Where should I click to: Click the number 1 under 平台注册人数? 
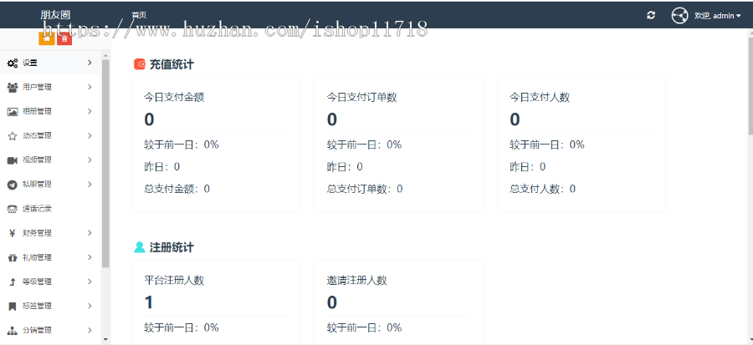(149, 302)
